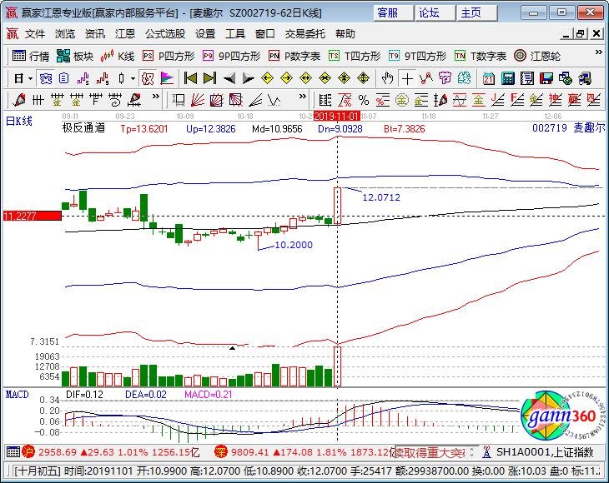
Task: Toggle the telephone-icon toolbar button
Action: click(x=45, y=78)
